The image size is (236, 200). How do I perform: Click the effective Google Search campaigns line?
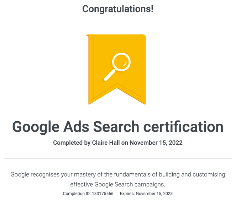pos(118,184)
